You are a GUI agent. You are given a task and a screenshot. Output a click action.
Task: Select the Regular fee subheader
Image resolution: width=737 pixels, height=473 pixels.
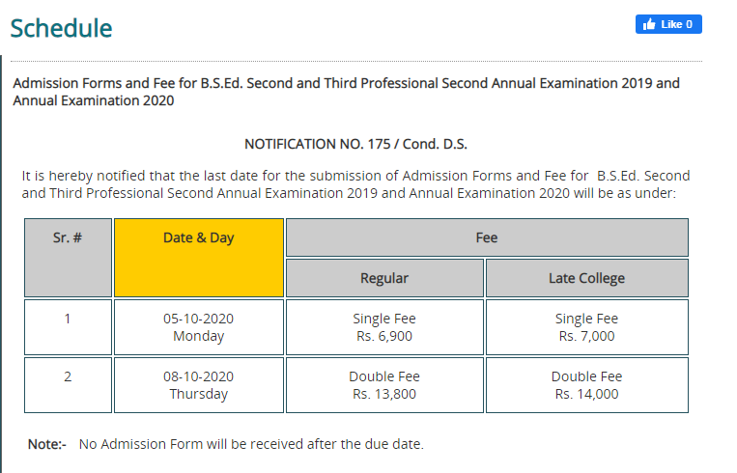[384, 278]
